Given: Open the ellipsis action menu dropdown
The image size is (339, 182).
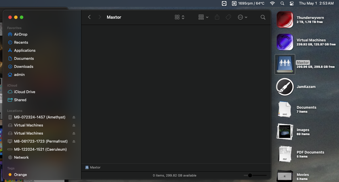Looking at the screenshot, I should 242,17.
